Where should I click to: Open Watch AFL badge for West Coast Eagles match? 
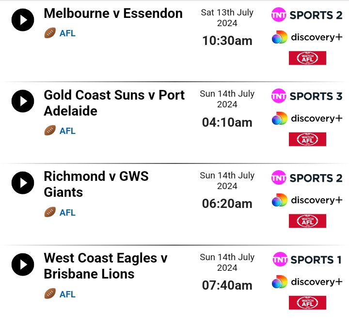coord(307,303)
